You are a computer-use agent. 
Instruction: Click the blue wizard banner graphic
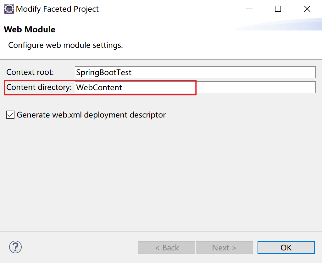(283, 25)
